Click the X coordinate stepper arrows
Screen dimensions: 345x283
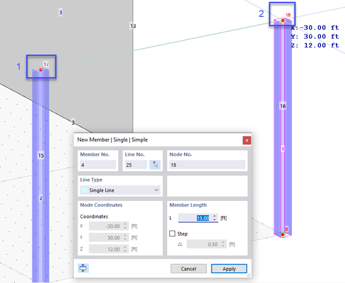(125, 226)
